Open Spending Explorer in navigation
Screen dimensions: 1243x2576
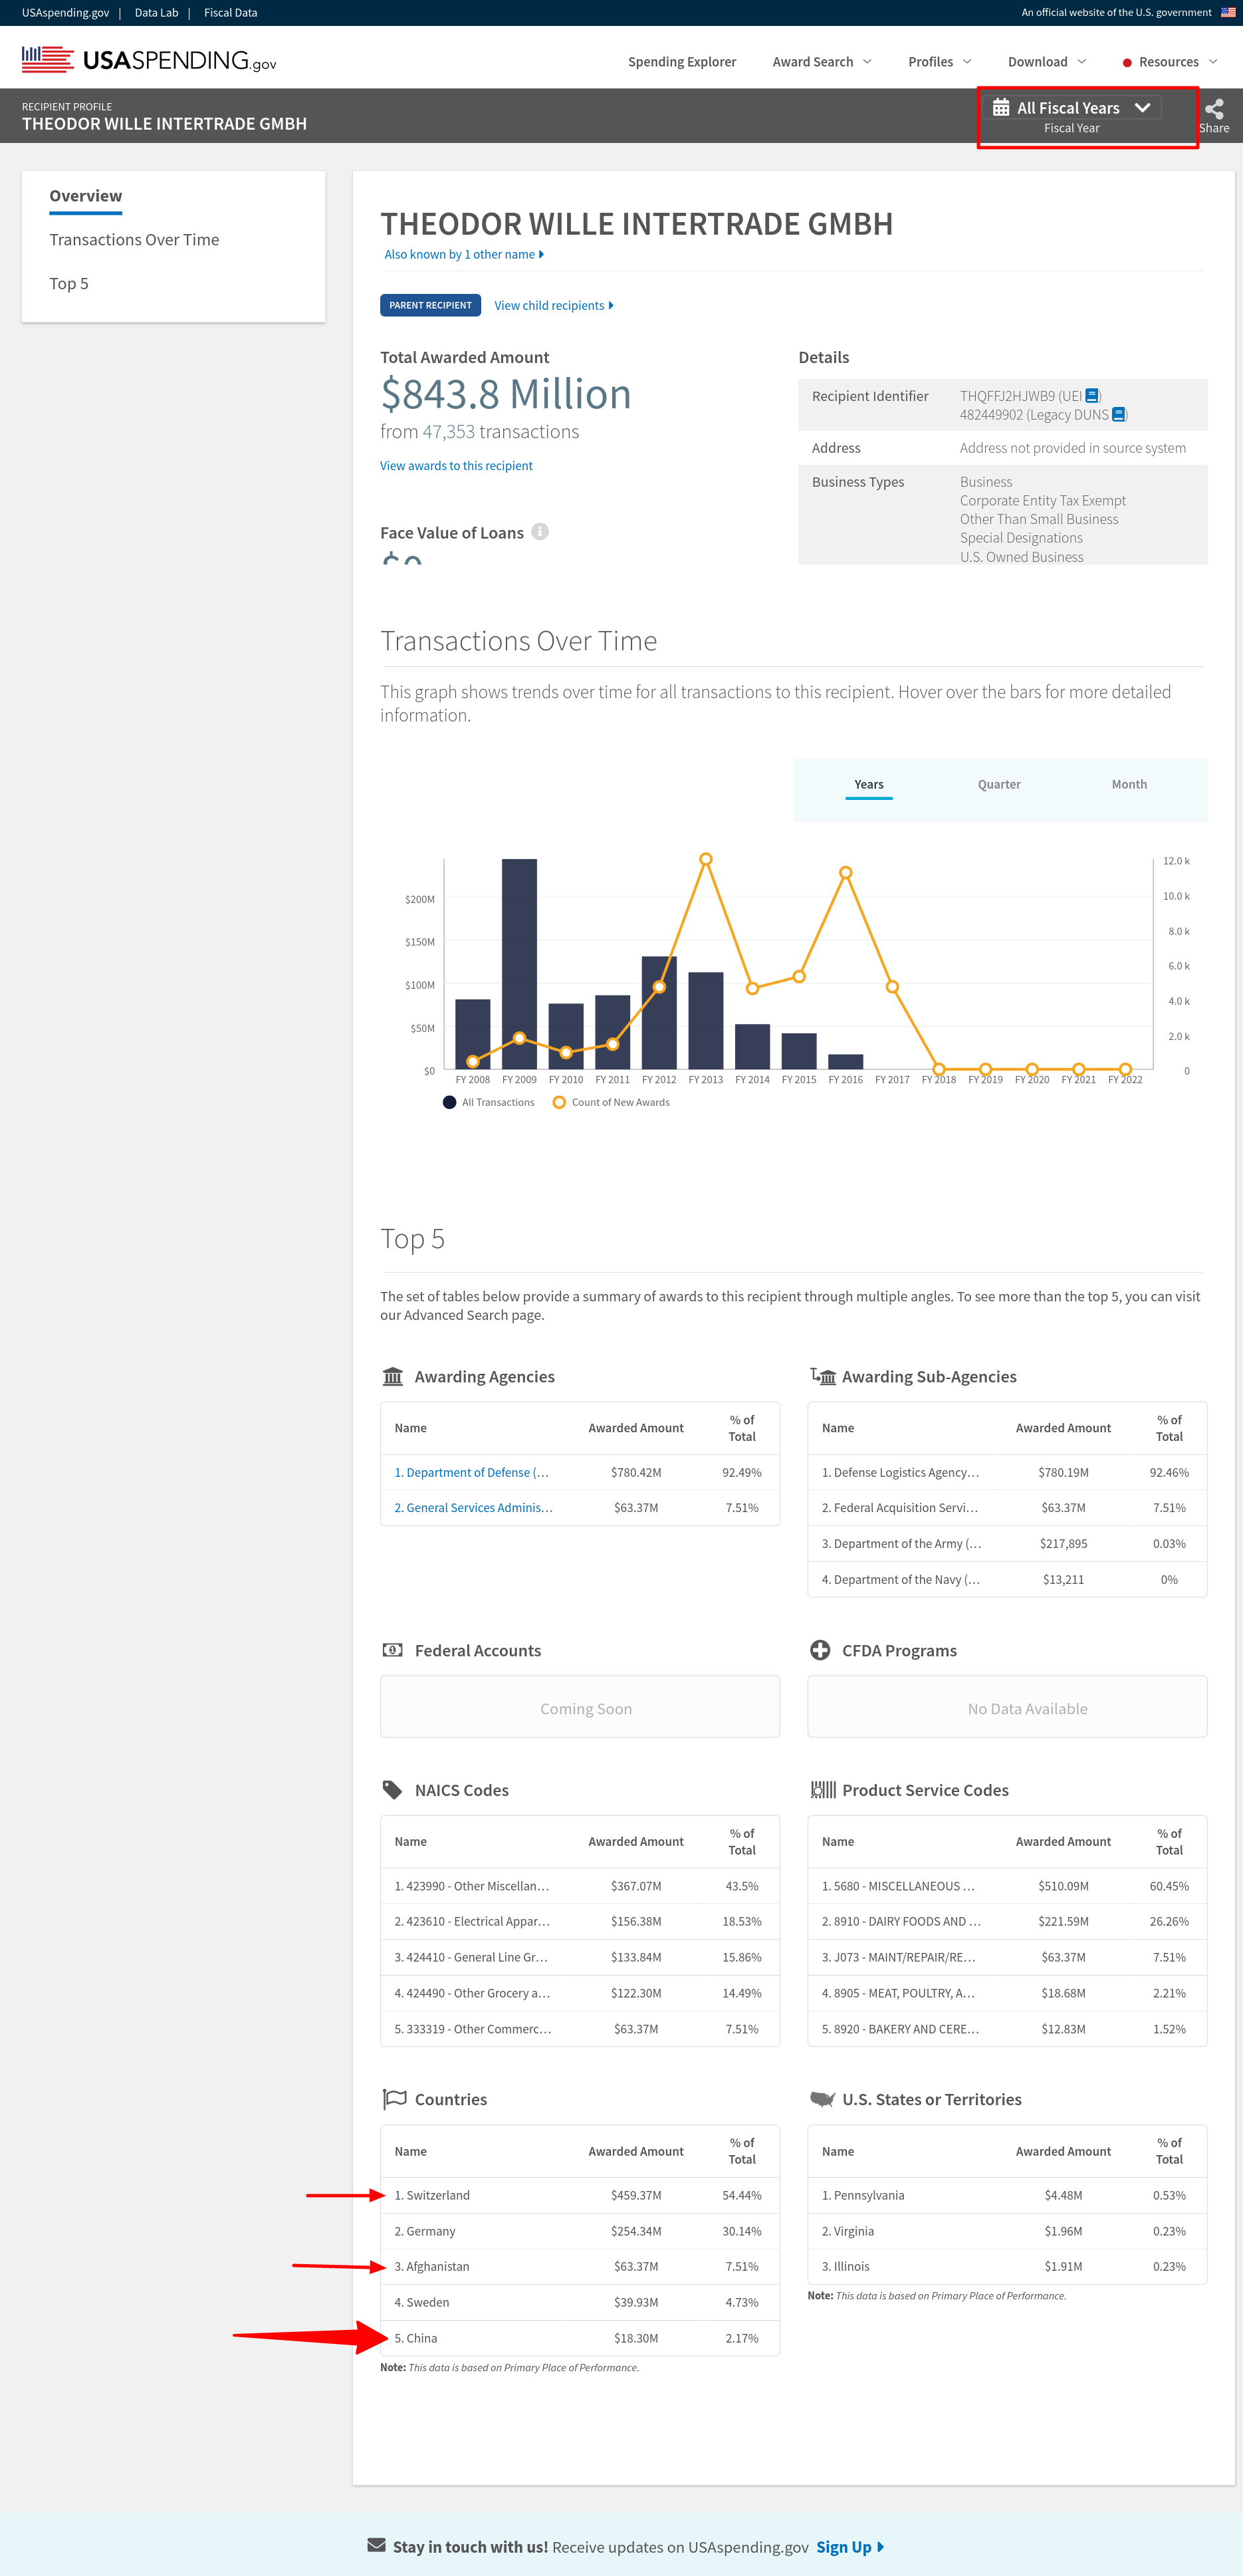pyautogui.click(x=682, y=62)
